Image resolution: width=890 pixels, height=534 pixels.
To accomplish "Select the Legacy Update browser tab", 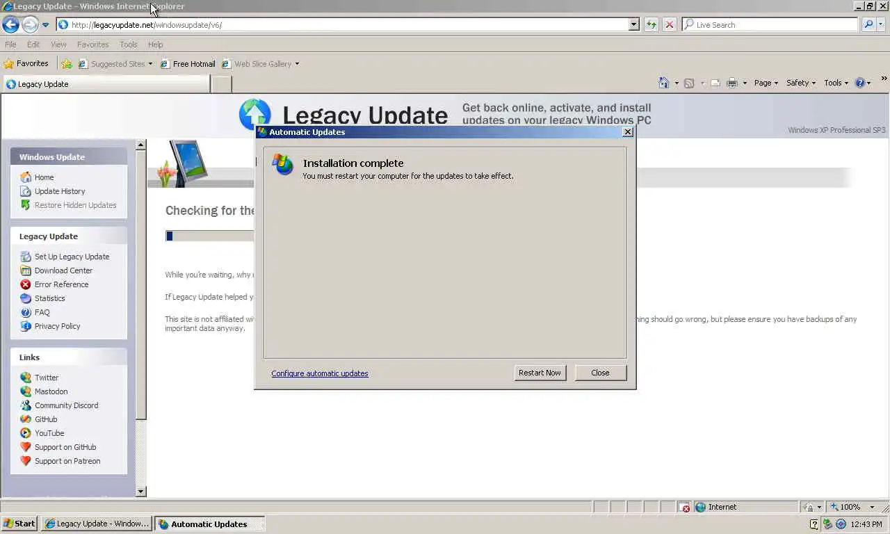I will (x=105, y=84).
